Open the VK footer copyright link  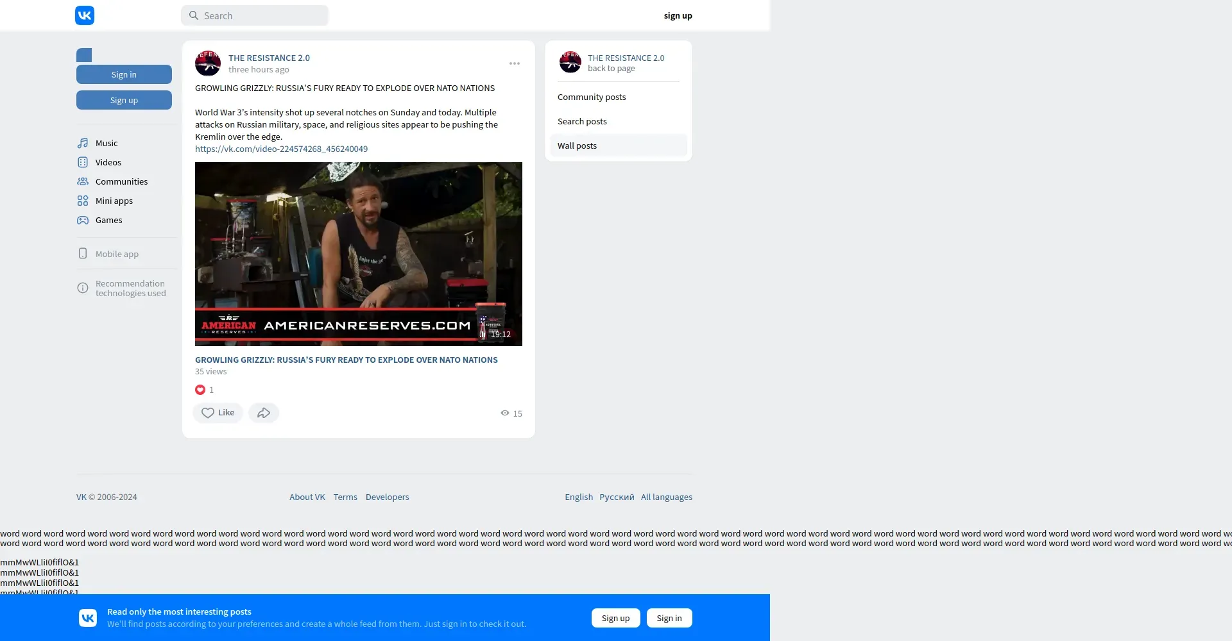(x=81, y=497)
